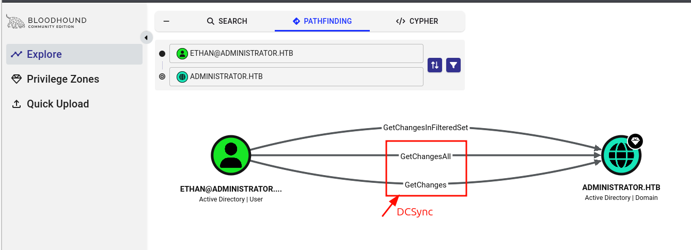Minimize the search panel with minus button
The image size is (691, 250).
coord(166,21)
